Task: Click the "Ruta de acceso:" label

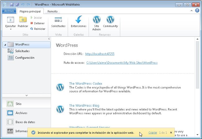Action: [x=74, y=63]
